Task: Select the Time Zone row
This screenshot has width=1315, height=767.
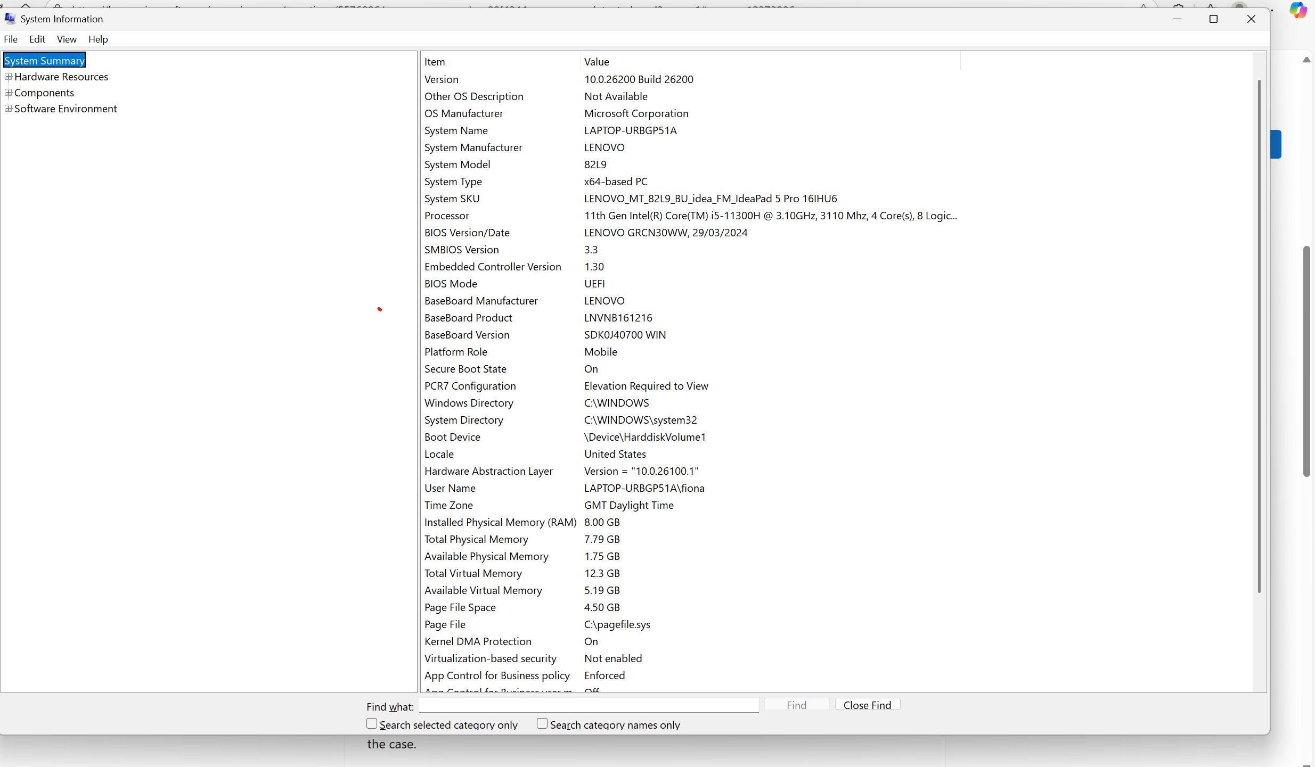Action: pos(691,505)
